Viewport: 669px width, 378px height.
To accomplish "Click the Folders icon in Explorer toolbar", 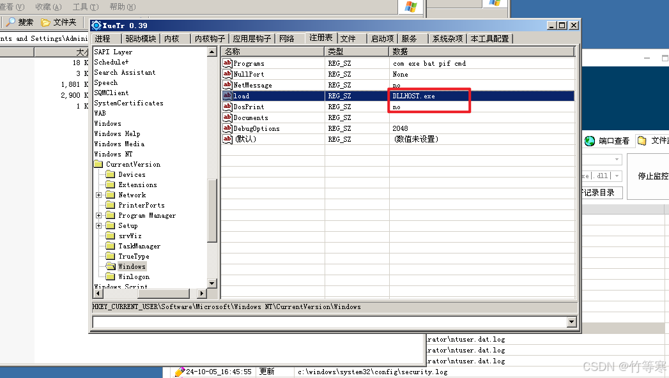I will [x=45, y=22].
